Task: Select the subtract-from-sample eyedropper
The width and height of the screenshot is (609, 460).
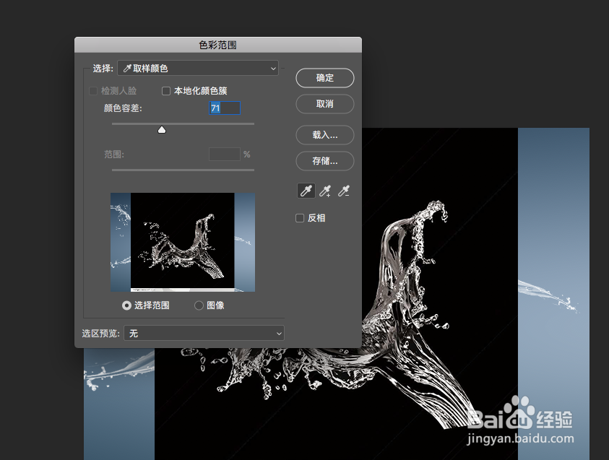Action: click(x=343, y=190)
